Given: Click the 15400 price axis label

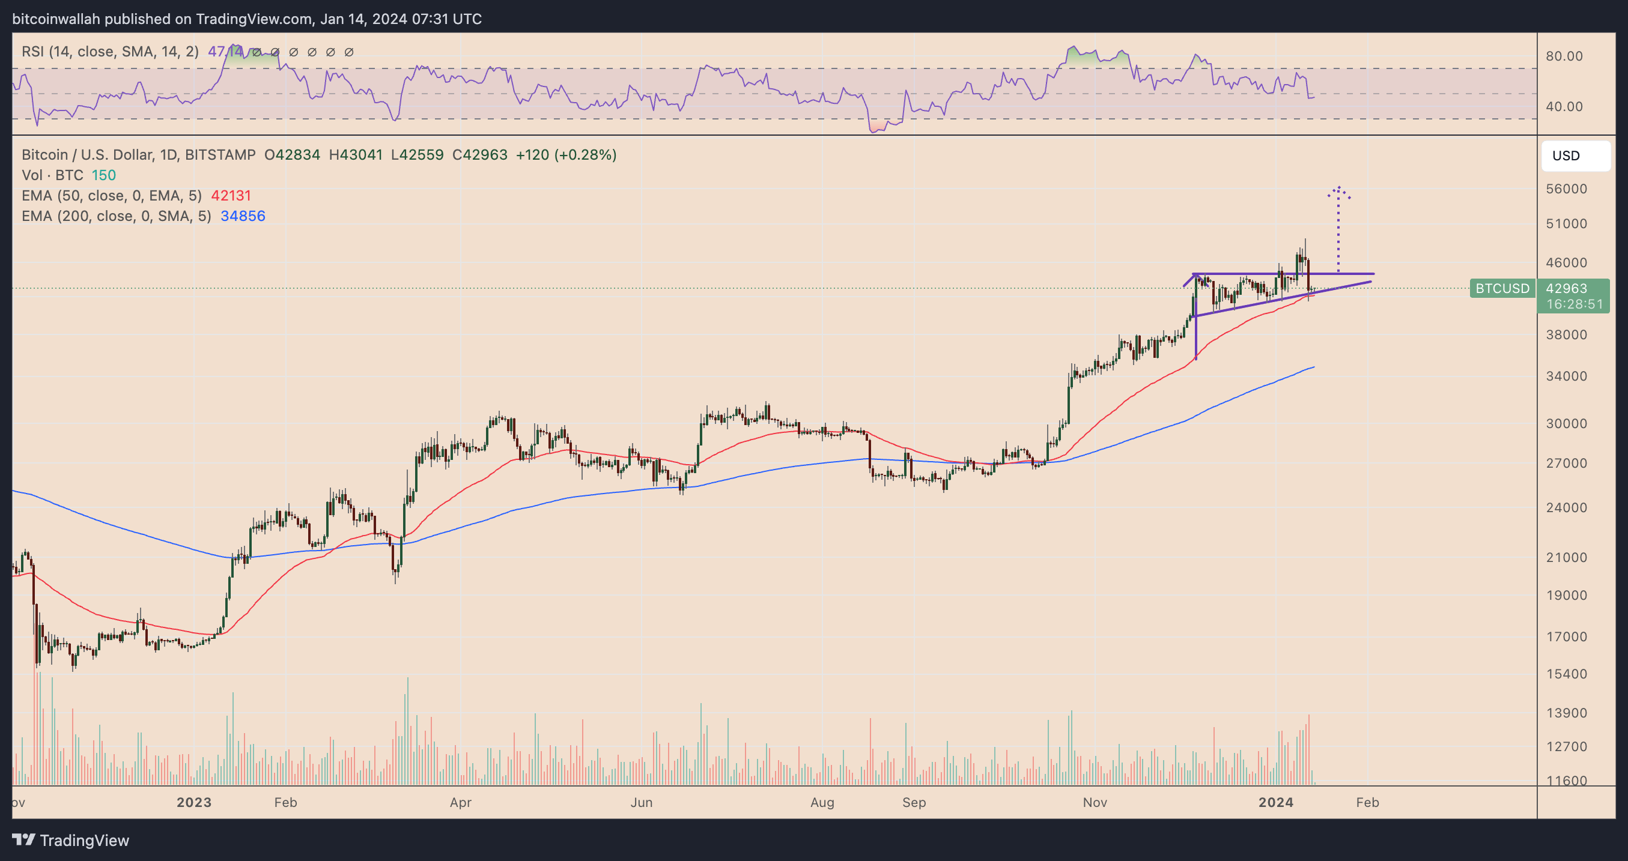Looking at the screenshot, I should tap(1566, 674).
